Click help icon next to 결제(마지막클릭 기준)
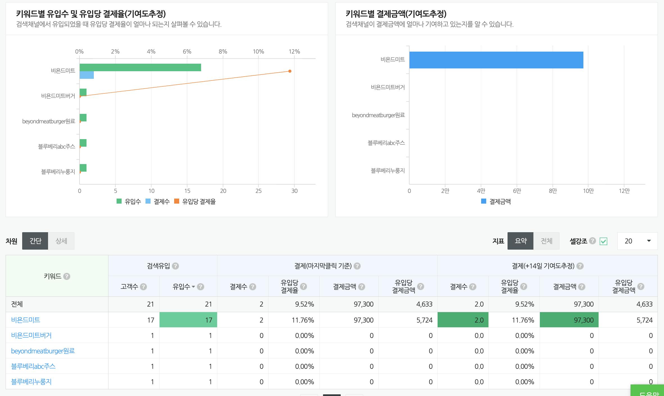The height and width of the screenshot is (396, 664). [357, 266]
